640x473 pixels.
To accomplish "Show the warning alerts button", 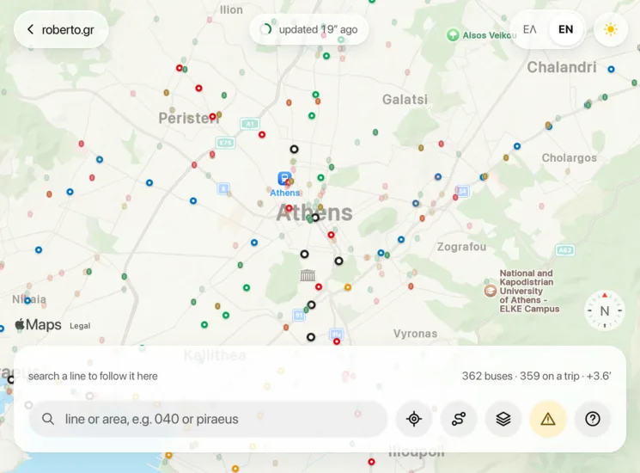I will (x=548, y=419).
